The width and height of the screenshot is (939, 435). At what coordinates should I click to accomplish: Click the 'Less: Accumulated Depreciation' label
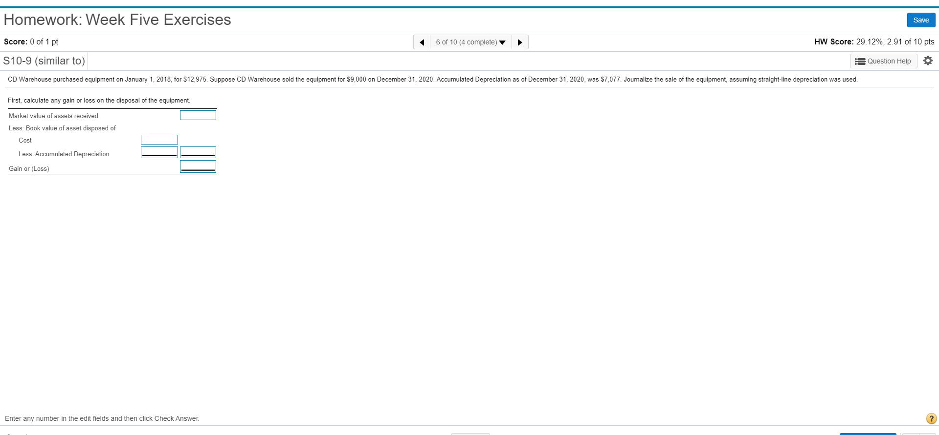pyautogui.click(x=64, y=154)
